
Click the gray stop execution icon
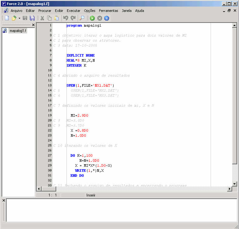click(100, 18)
